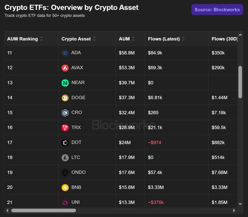Click the $6.81k latest flow value
This screenshot has width=248, height=217.
155,98
